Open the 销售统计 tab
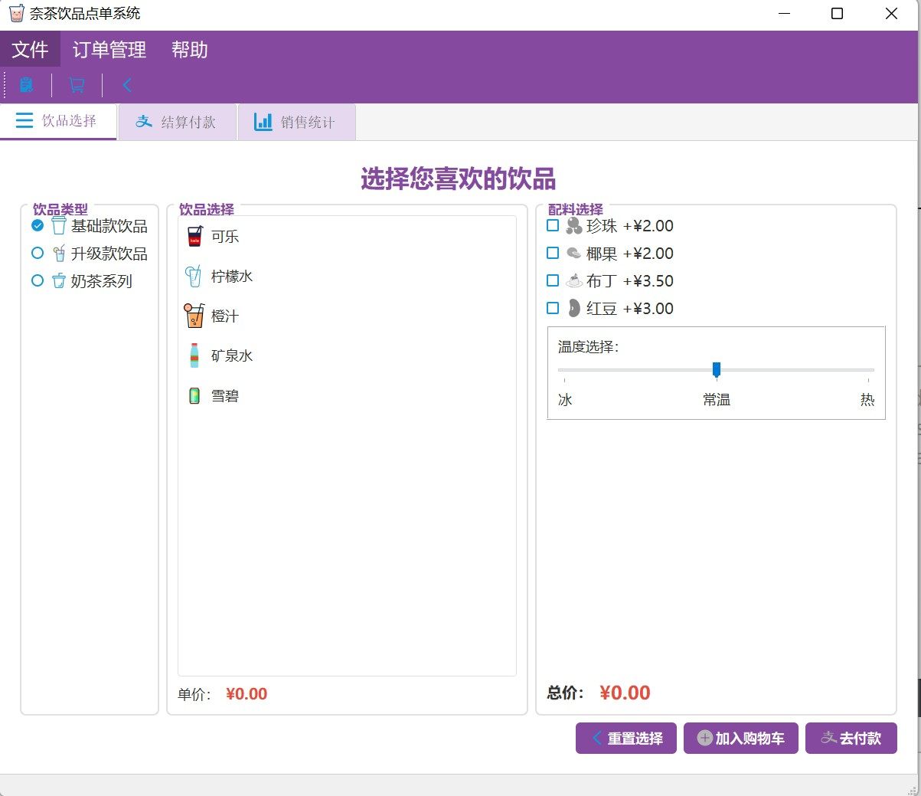921x796 pixels. 296,122
